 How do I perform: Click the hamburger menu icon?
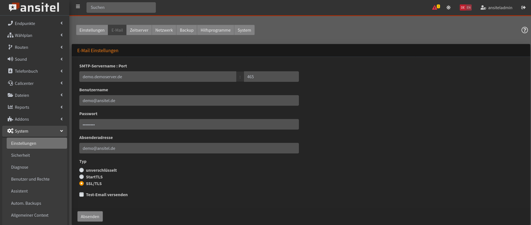coord(78,7)
